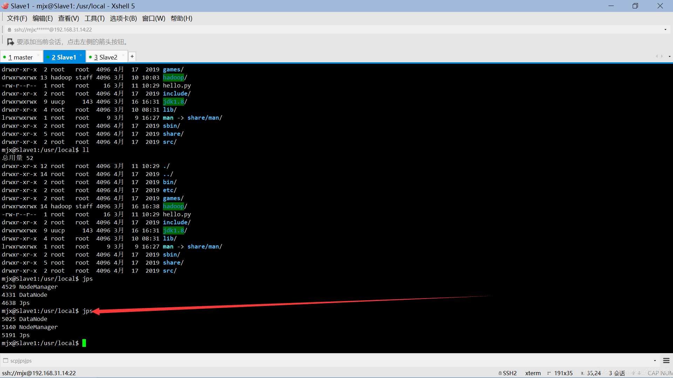Click the previous tab scroll arrow

tap(657, 56)
